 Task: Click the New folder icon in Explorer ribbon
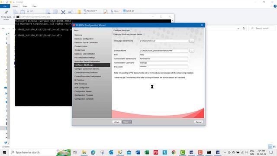pos(80,12)
